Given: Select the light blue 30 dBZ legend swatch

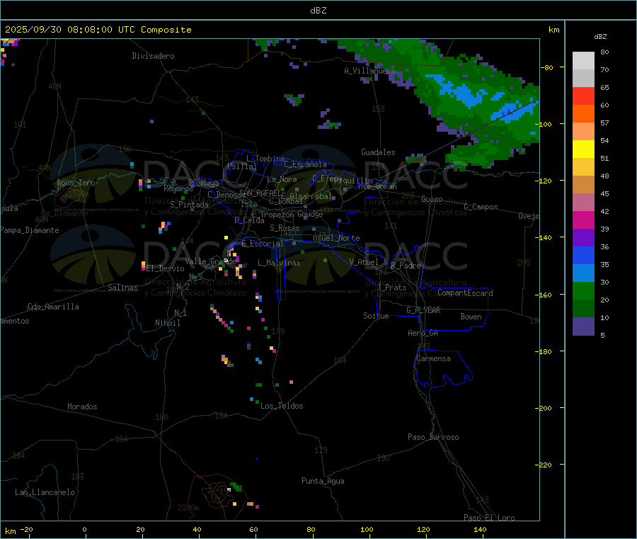Looking at the screenshot, I should (583, 273).
